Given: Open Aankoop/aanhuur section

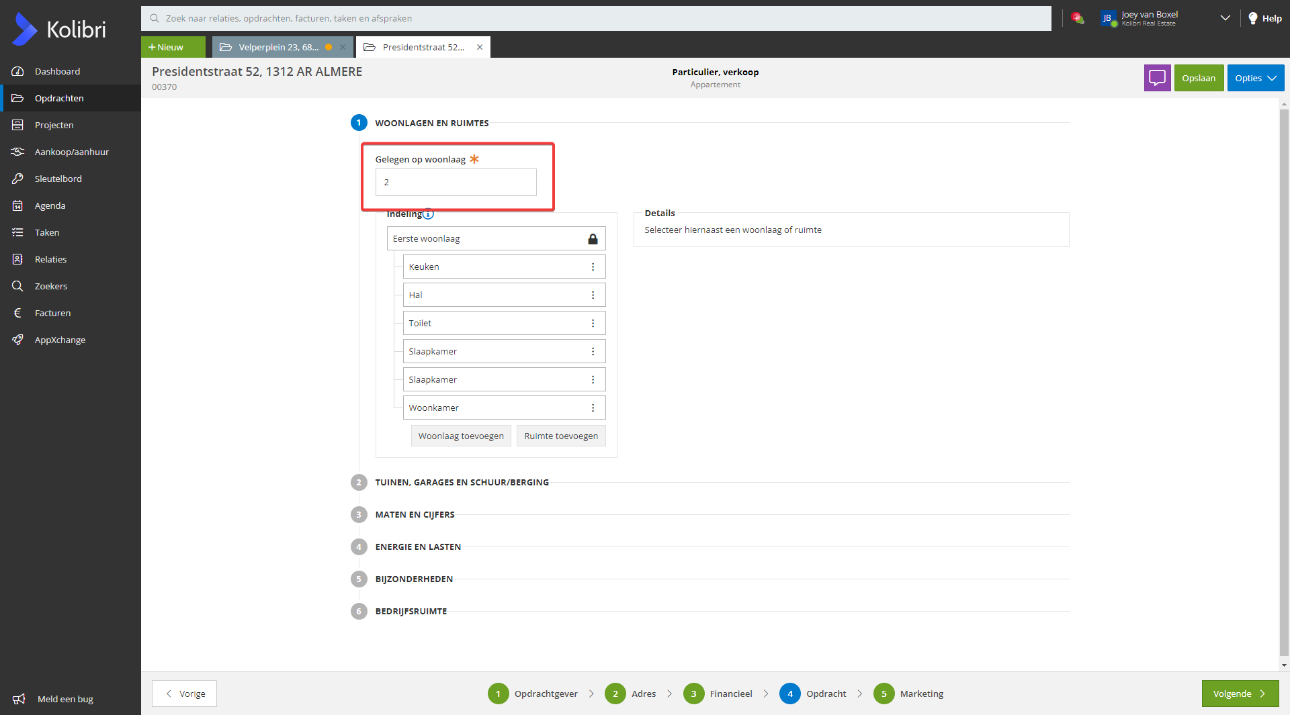Looking at the screenshot, I should click(71, 152).
